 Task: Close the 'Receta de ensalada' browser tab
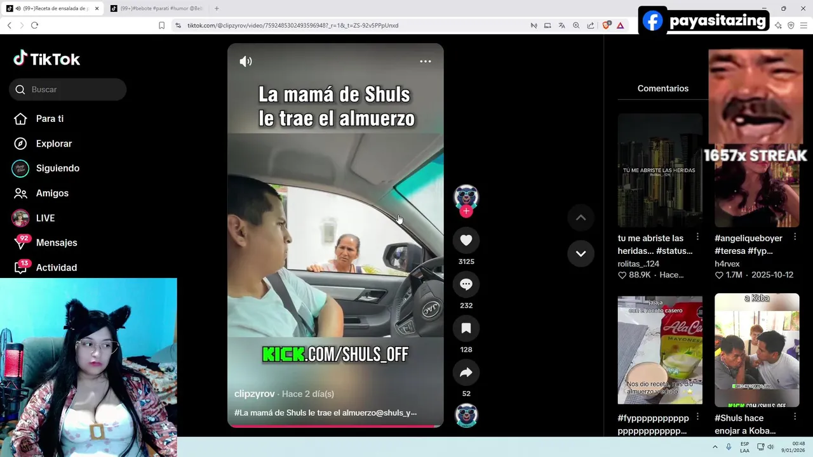(97, 8)
